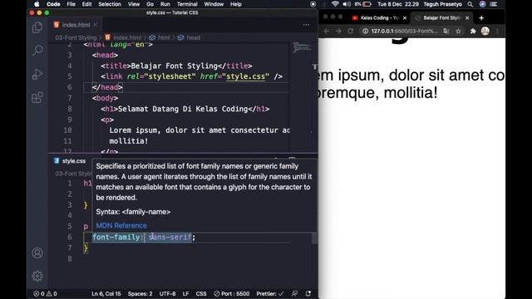Click the Port : 5500 Live Server status
The width and height of the screenshot is (532, 299).
232,293
